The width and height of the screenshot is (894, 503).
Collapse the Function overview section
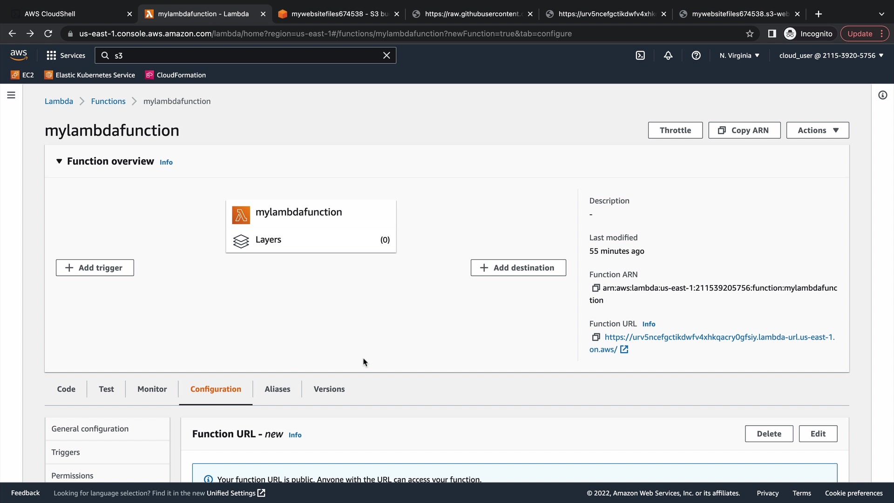pyautogui.click(x=59, y=161)
